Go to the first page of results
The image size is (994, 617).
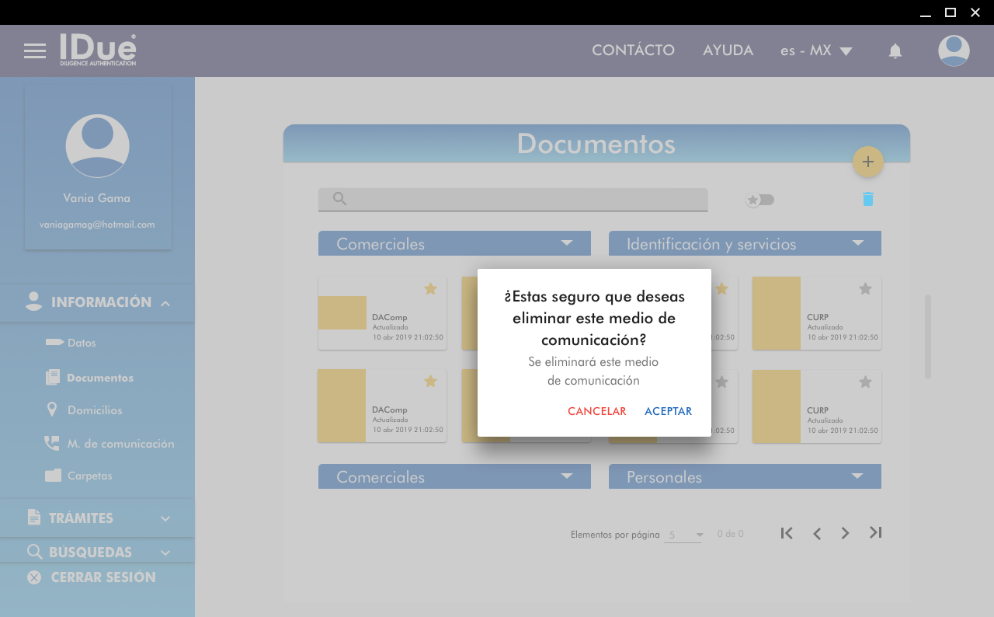[x=787, y=533]
